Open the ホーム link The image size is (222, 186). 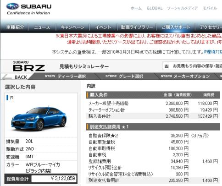tap(136, 8)
